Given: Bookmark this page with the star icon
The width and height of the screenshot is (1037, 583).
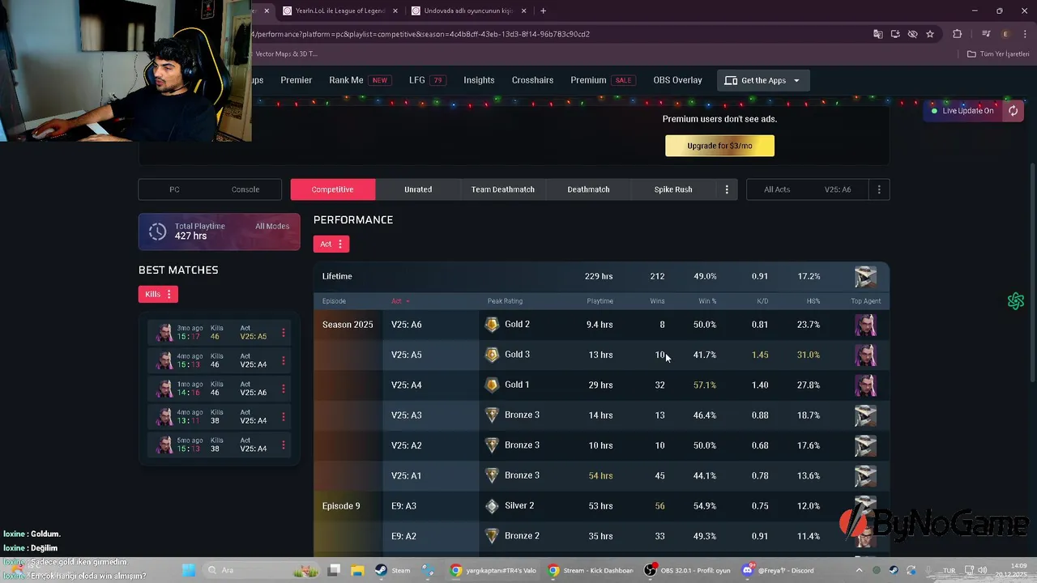Looking at the screenshot, I should point(930,34).
